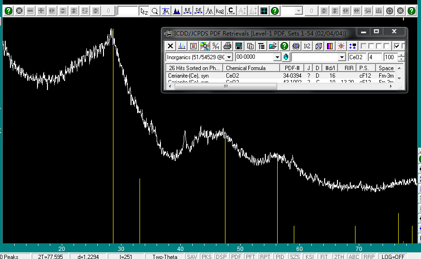The width and height of the screenshot is (421, 259).
Task: Click the Kα2 stripping toolbar icon
Action: pos(220,11)
